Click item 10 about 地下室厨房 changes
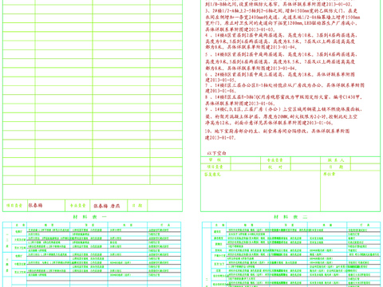 pos(277,134)
